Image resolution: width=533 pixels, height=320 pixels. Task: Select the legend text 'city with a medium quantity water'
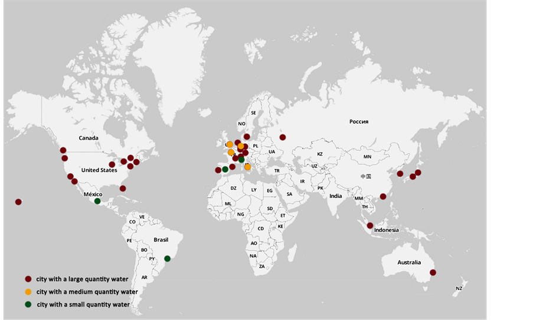click(x=87, y=292)
